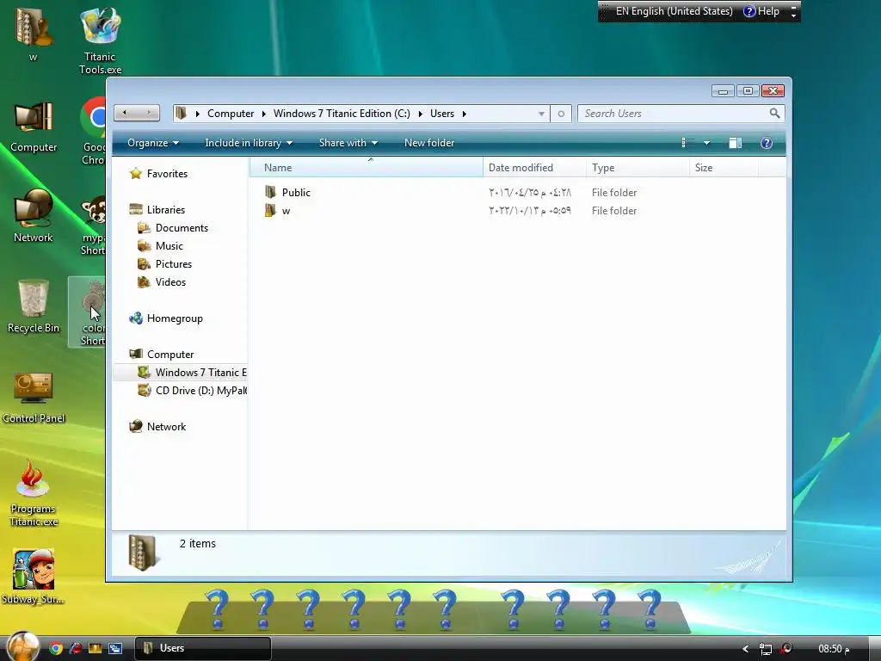Image resolution: width=881 pixels, height=661 pixels.
Task: Select the Music library icon
Action: [145, 245]
